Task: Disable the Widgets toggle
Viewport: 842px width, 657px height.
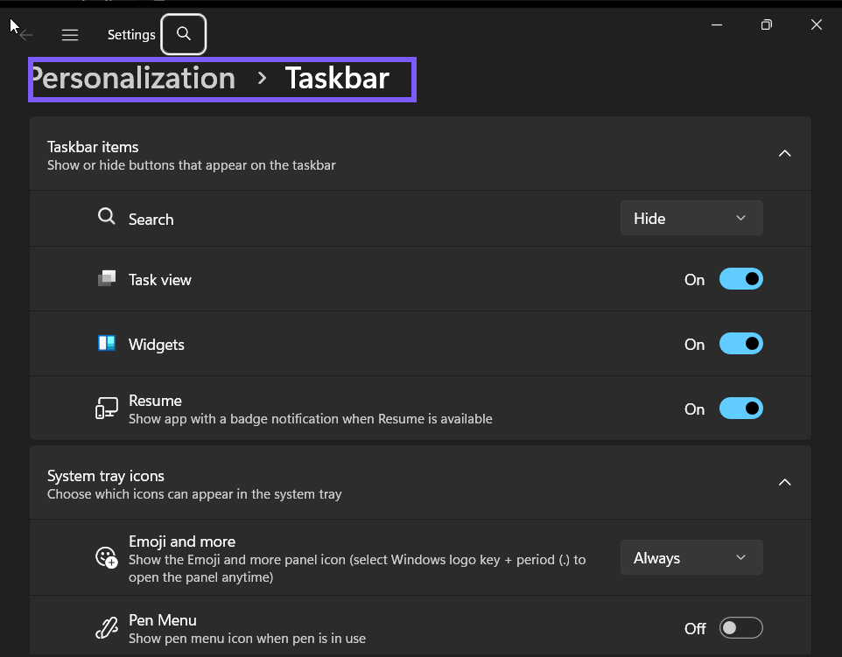Action: click(741, 344)
